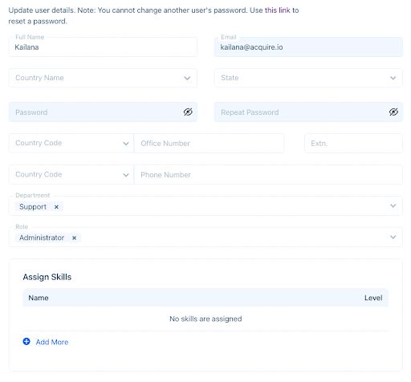Image resolution: width=411 pixels, height=382 pixels.
Task: Click the Office Number field
Action: [209, 144]
